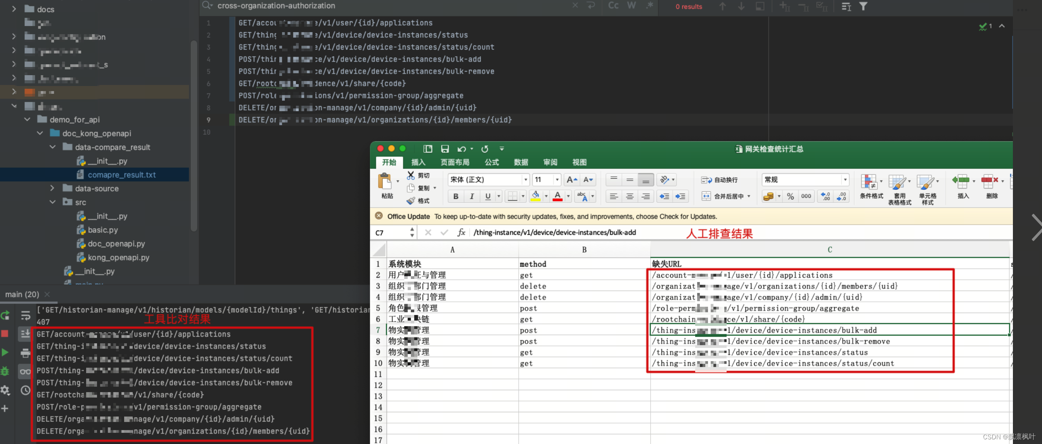The width and height of the screenshot is (1042, 444).
Task: Click the Excel insert function fx icon
Action: point(461,232)
